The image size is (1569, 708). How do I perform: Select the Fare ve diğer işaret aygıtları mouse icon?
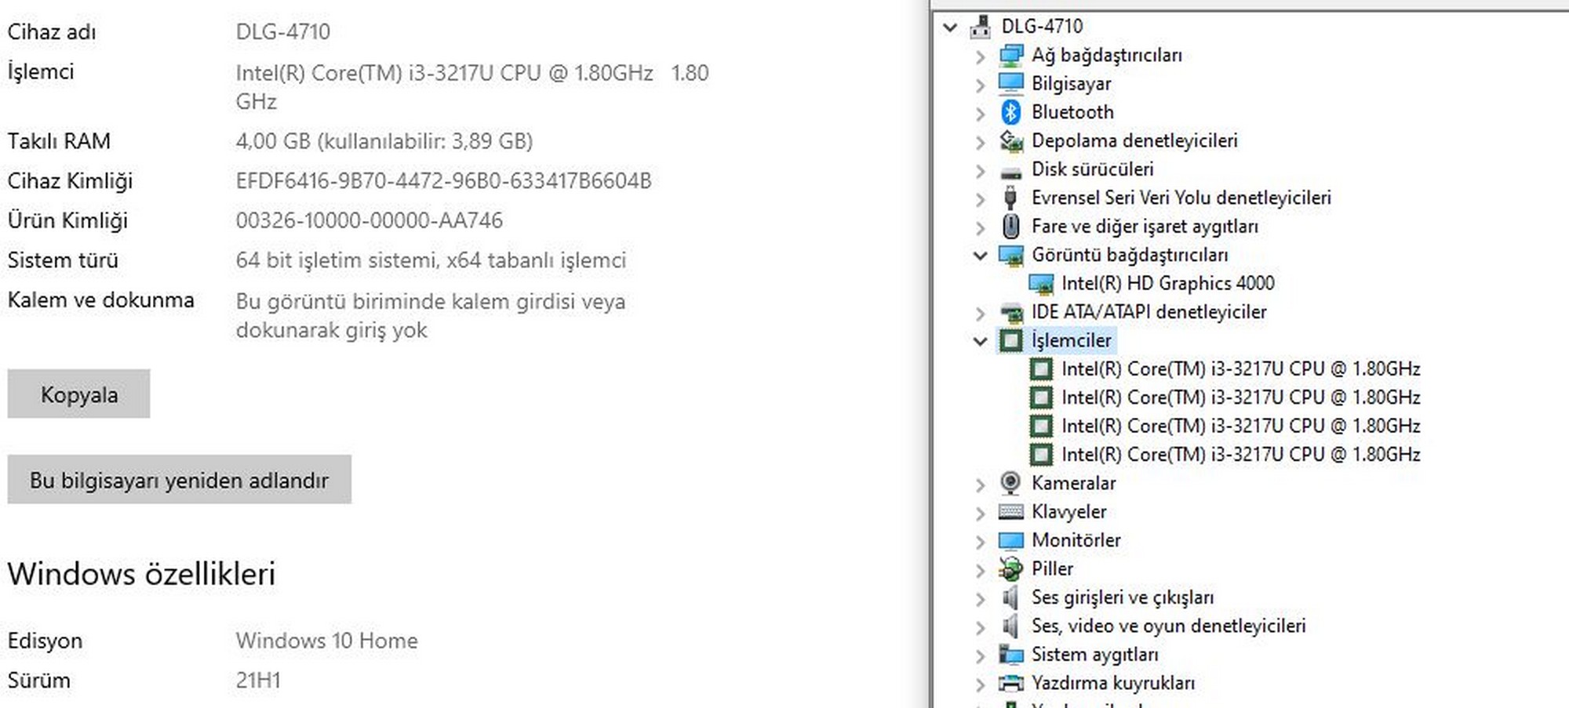[x=1010, y=227]
